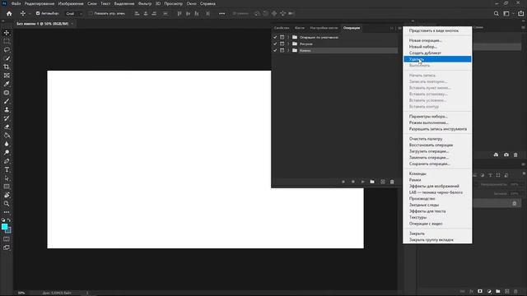Click Create new action icon in Actions panel

[x=382, y=182]
